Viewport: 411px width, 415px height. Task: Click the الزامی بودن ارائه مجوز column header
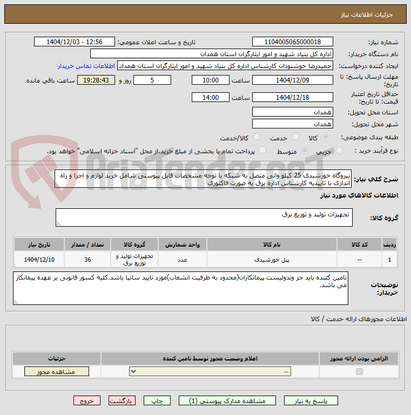(359, 358)
